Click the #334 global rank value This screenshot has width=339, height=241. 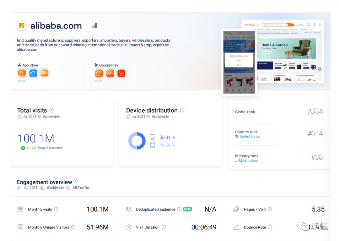(x=315, y=111)
